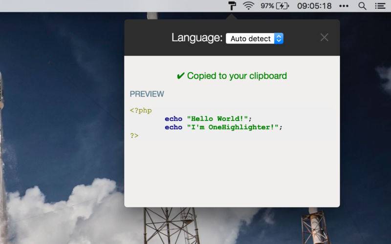
Task: Open the Wi-Fi status menu
Action: (248, 6)
